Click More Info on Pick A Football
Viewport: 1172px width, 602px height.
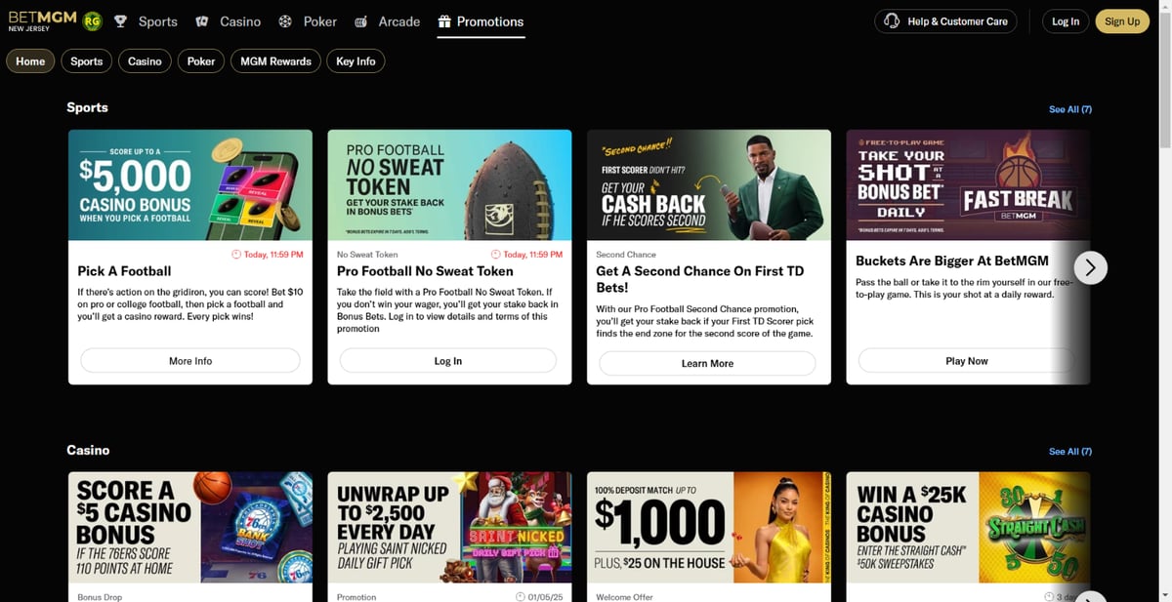coord(190,361)
